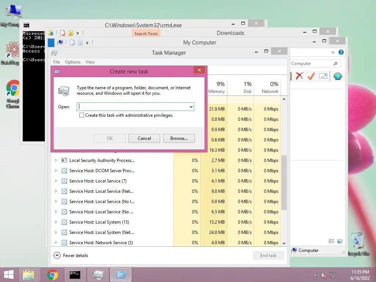Click the search magnifier in My Computer
Screen dimensions: 376x282
click(336, 64)
